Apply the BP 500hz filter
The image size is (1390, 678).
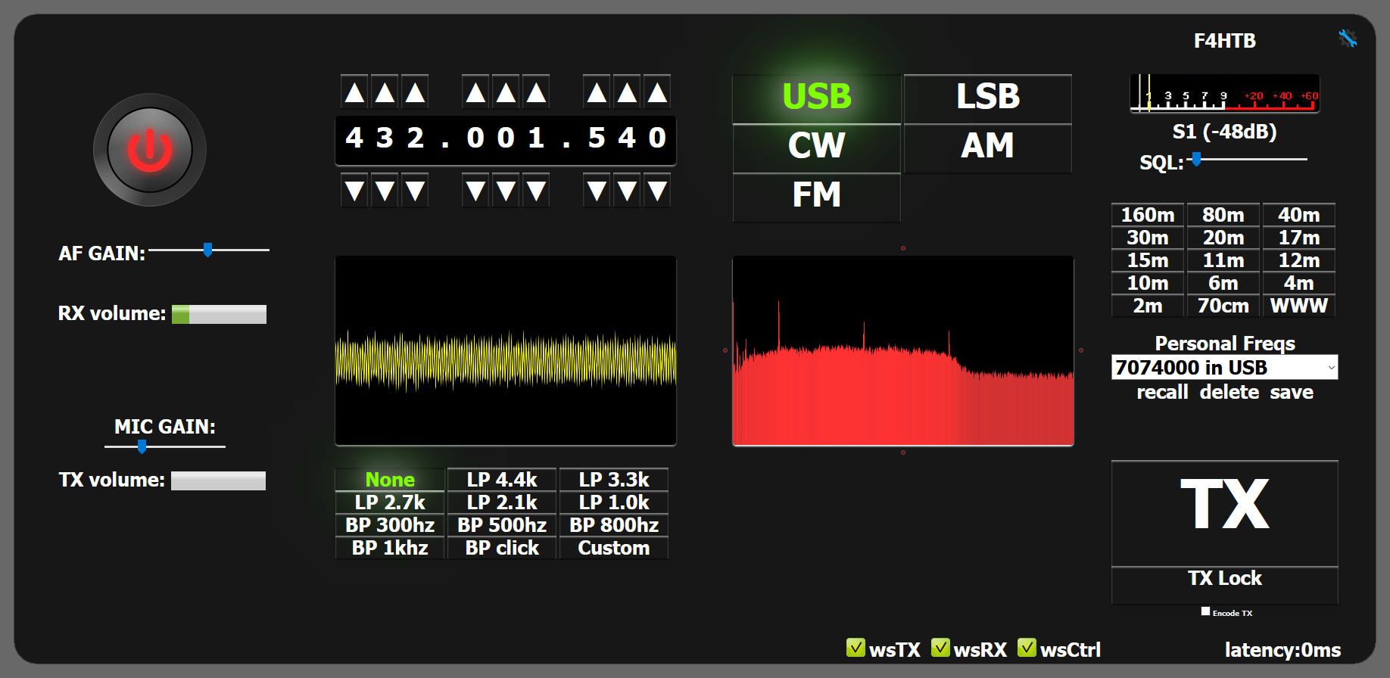501,525
